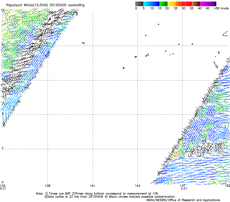Click the magenta-purple 40-50 knots color segment

tap(208, 4)
